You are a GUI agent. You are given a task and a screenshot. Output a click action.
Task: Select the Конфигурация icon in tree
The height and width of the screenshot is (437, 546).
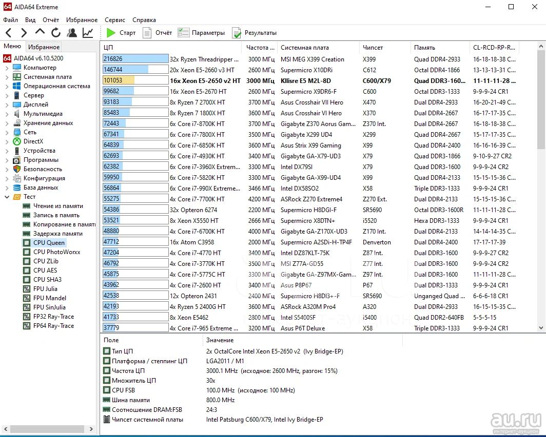pos(17,178)
